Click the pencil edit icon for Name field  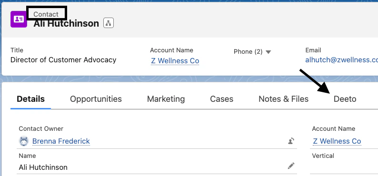(291, 166)
